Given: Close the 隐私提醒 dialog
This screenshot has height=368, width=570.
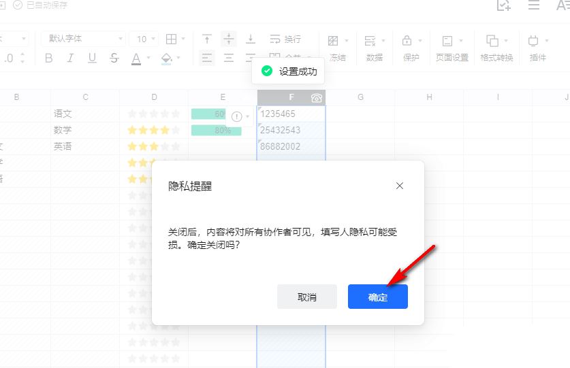Looking at the screenshot, I should pos(400,186).
